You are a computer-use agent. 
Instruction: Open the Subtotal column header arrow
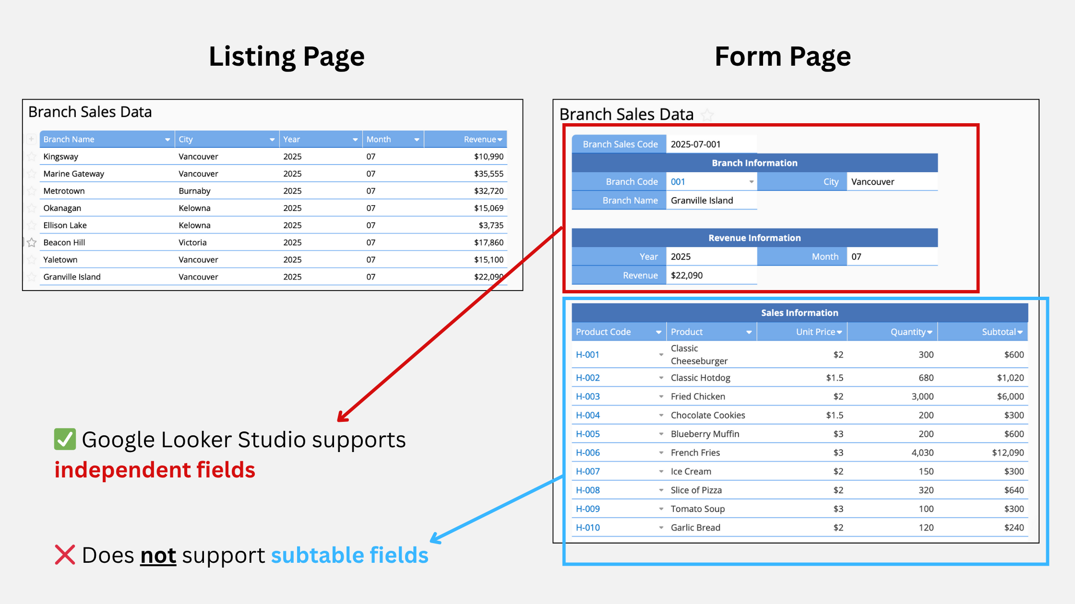point(1020,332)
